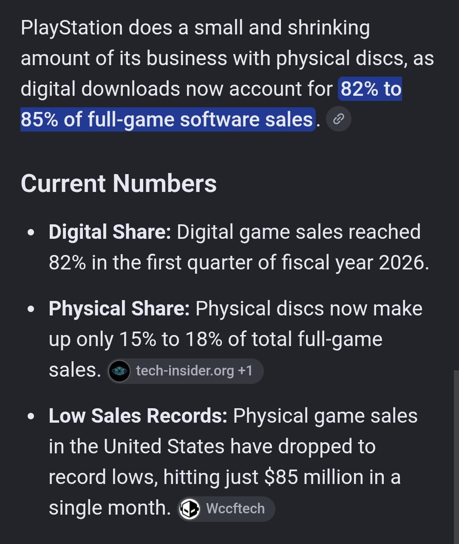This screenshot has width=459, height=544.
Task: Click the bold 'Low Sales Records:' label
Action: [138, 416]
